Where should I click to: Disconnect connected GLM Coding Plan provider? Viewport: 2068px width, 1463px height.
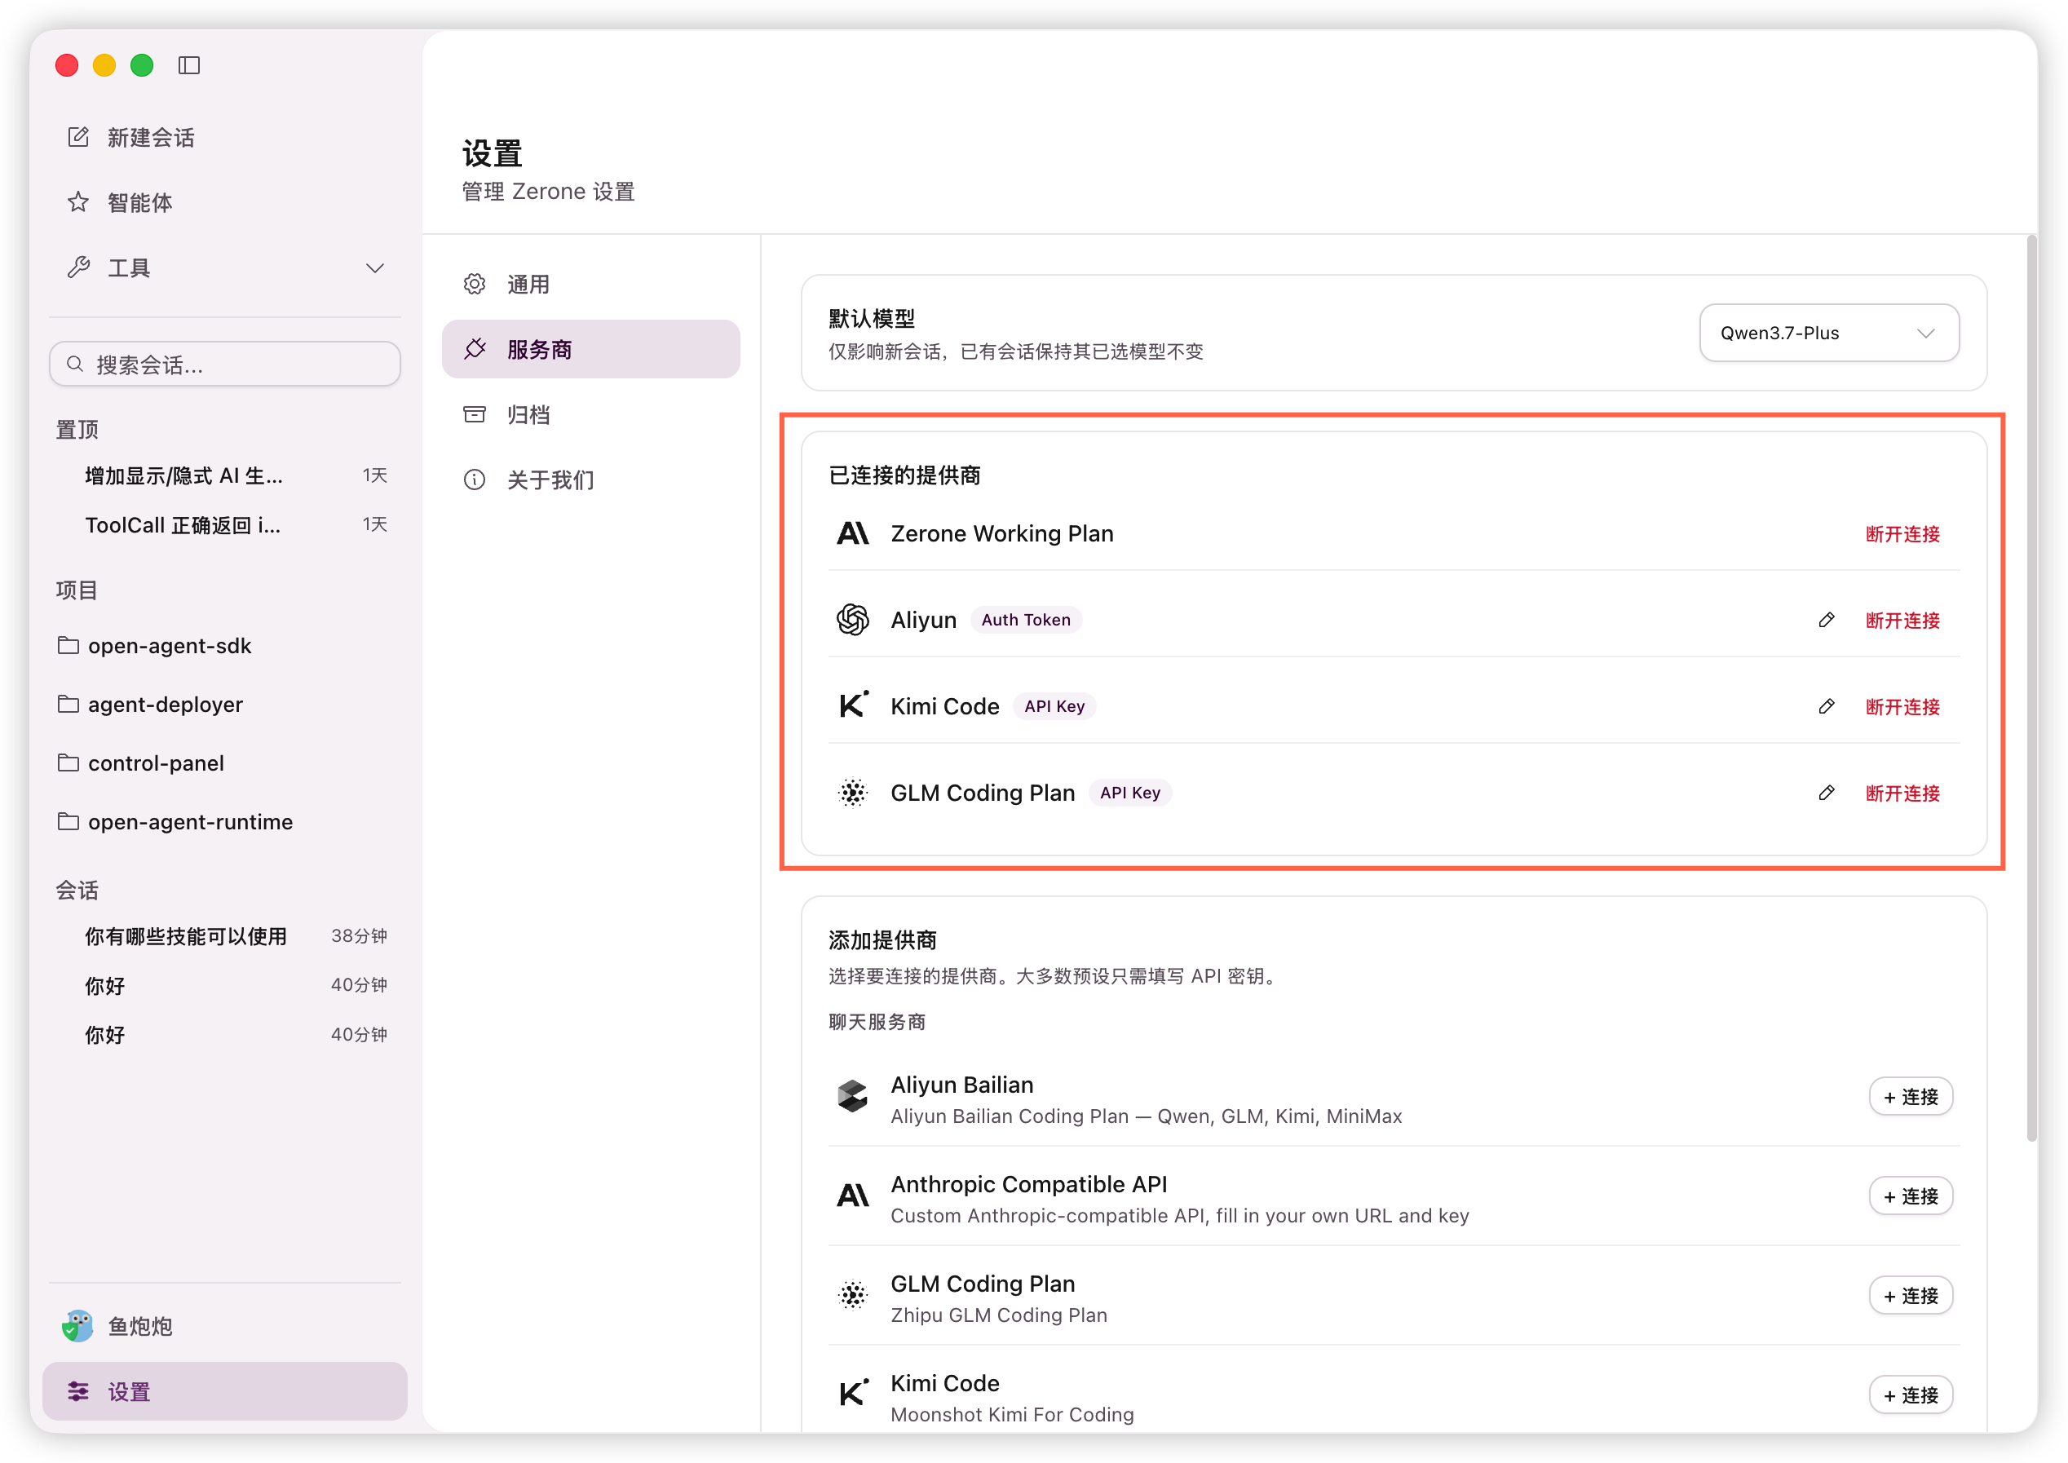click(x=1902, y=793)
